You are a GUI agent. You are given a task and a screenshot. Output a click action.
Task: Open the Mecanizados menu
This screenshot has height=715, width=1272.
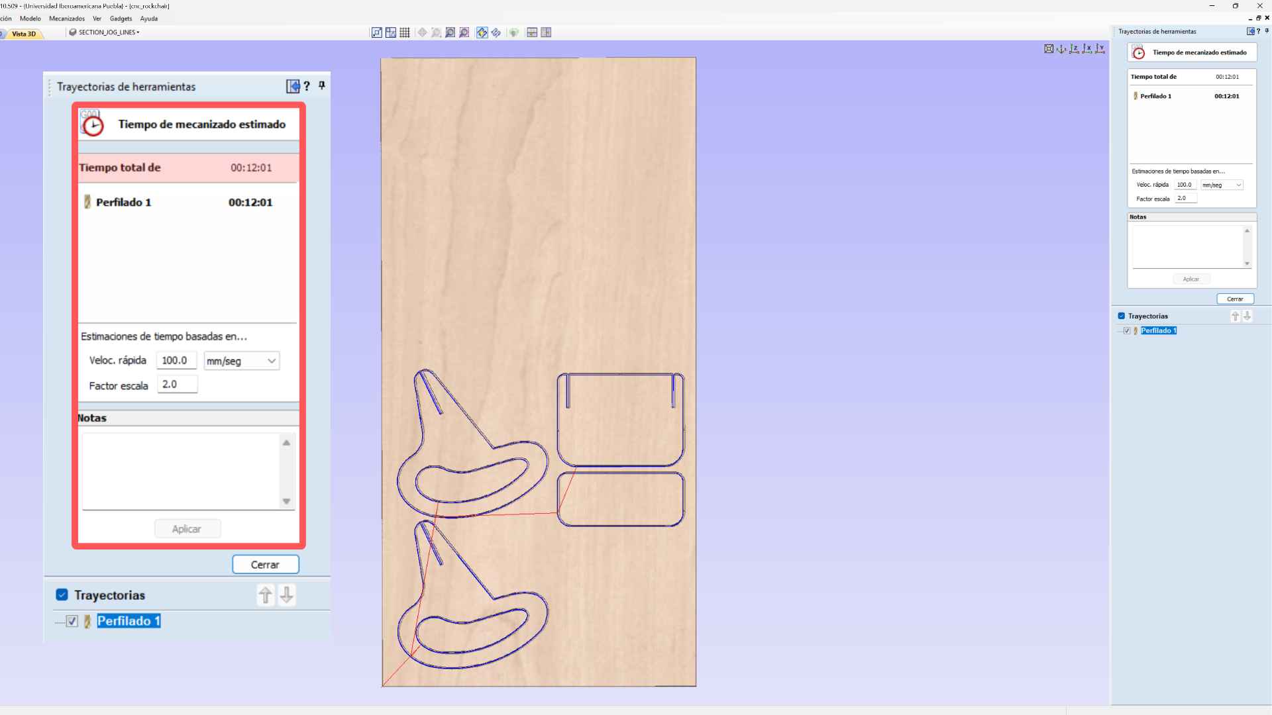click(67, 19)
